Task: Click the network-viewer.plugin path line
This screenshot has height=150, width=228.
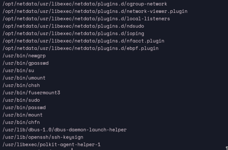Action: click(95, 11)
